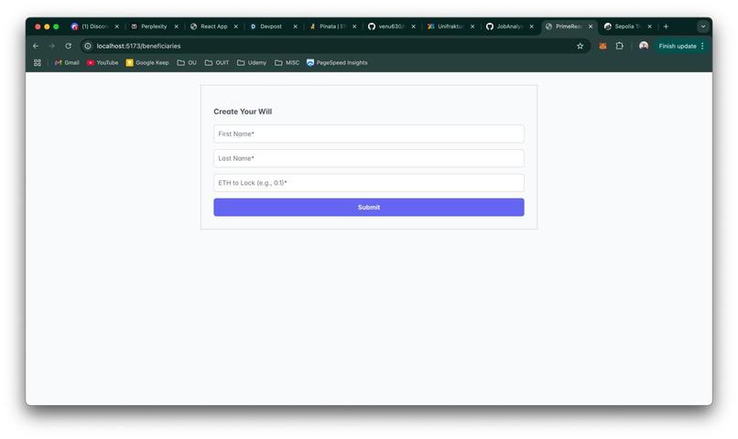
Task: Click the browser forward arrow
Action: coord(52,46)
